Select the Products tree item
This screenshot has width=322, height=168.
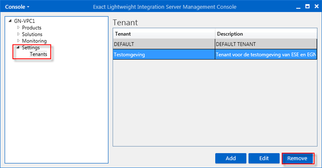click(32, 28)
